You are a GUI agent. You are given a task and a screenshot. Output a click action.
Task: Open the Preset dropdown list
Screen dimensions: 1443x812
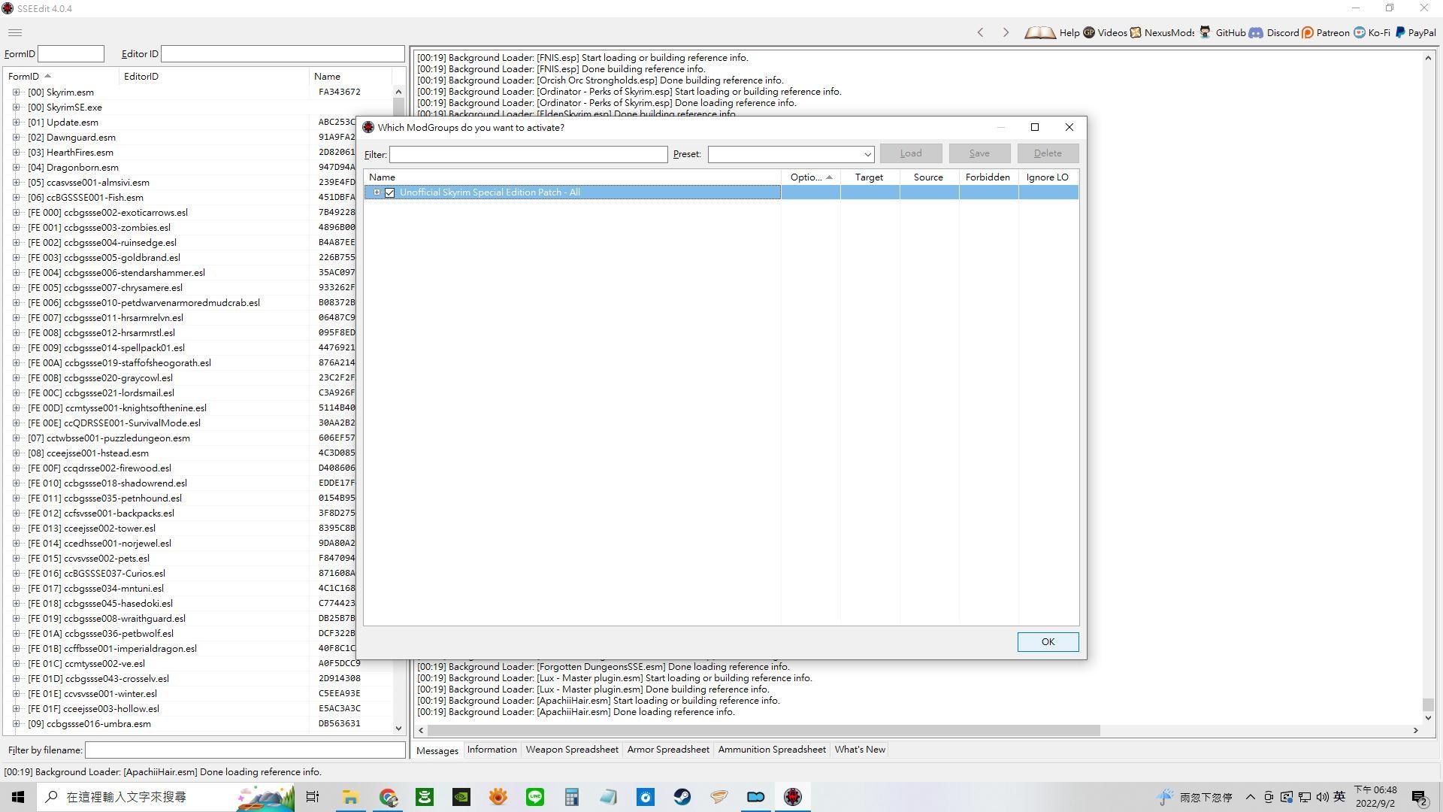click(x=867, y=154)
